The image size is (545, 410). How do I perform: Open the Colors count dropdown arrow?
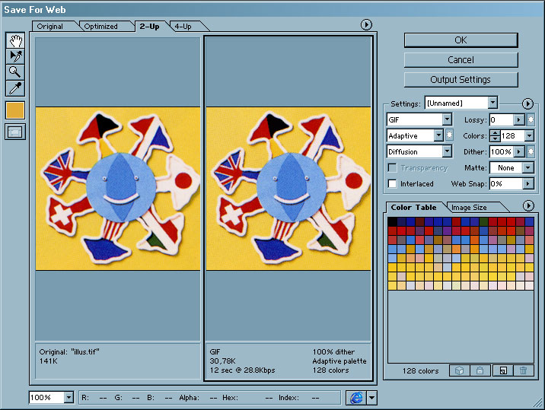tap(529, 136)
